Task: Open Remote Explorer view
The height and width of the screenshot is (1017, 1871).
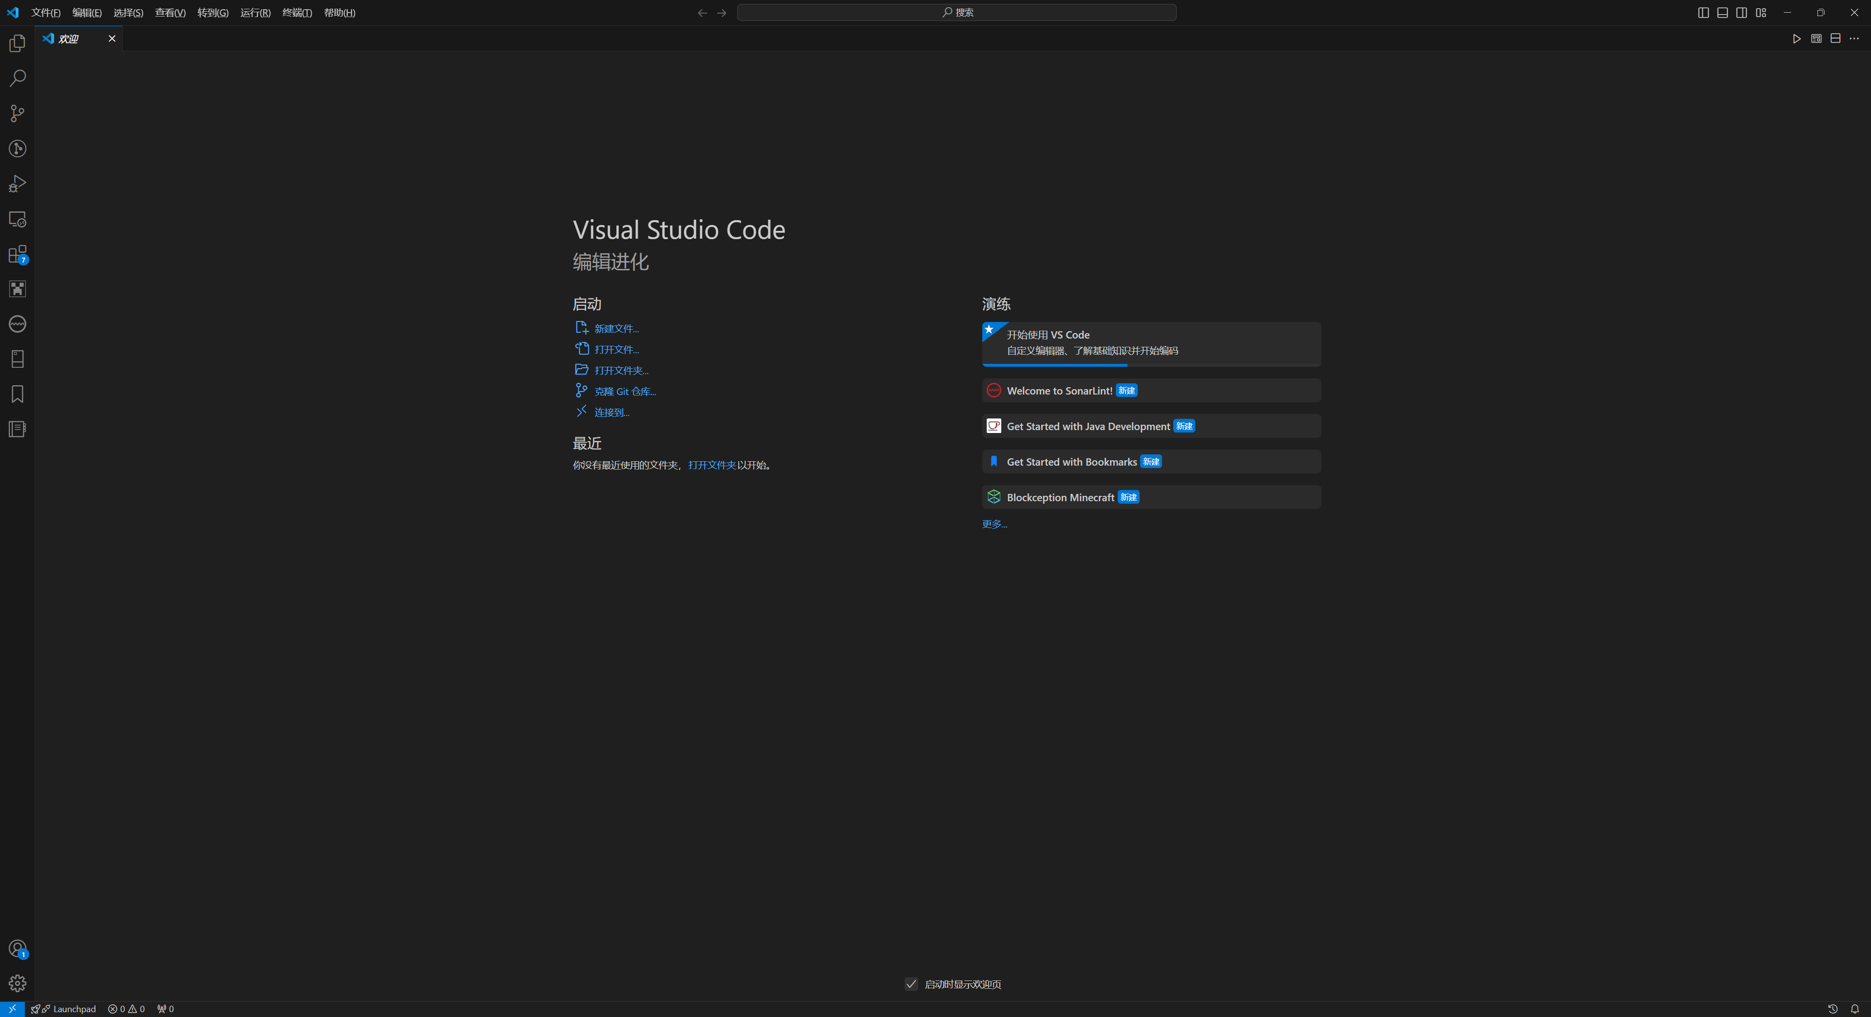Action: (18, 219)
